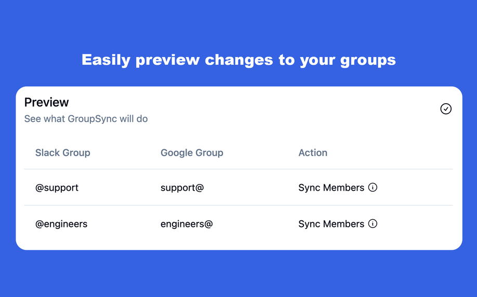Click the support@ Google group entry
This screenshot has width=477, height=297.
click(x=182, y=188)
